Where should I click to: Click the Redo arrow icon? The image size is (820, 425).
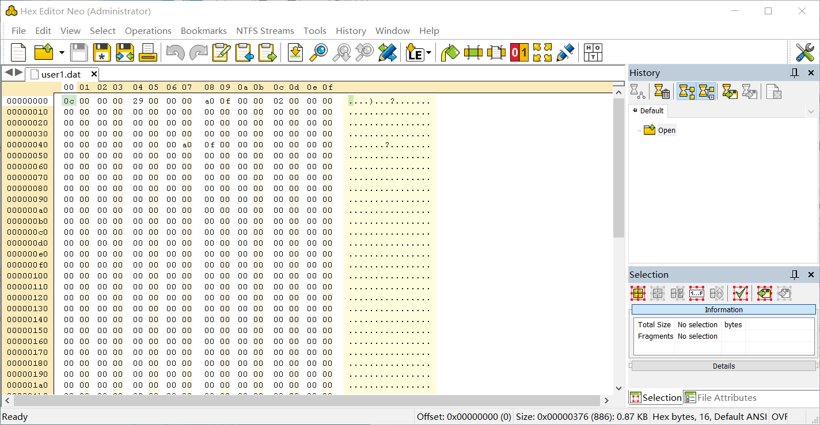point(198,52)
